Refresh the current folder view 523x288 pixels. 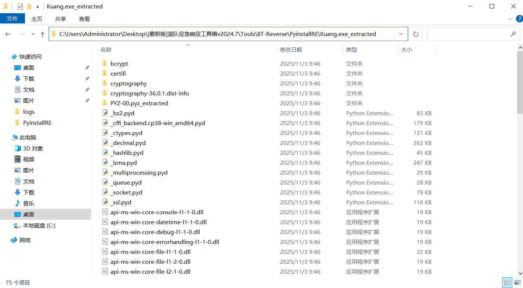point(416,34)
